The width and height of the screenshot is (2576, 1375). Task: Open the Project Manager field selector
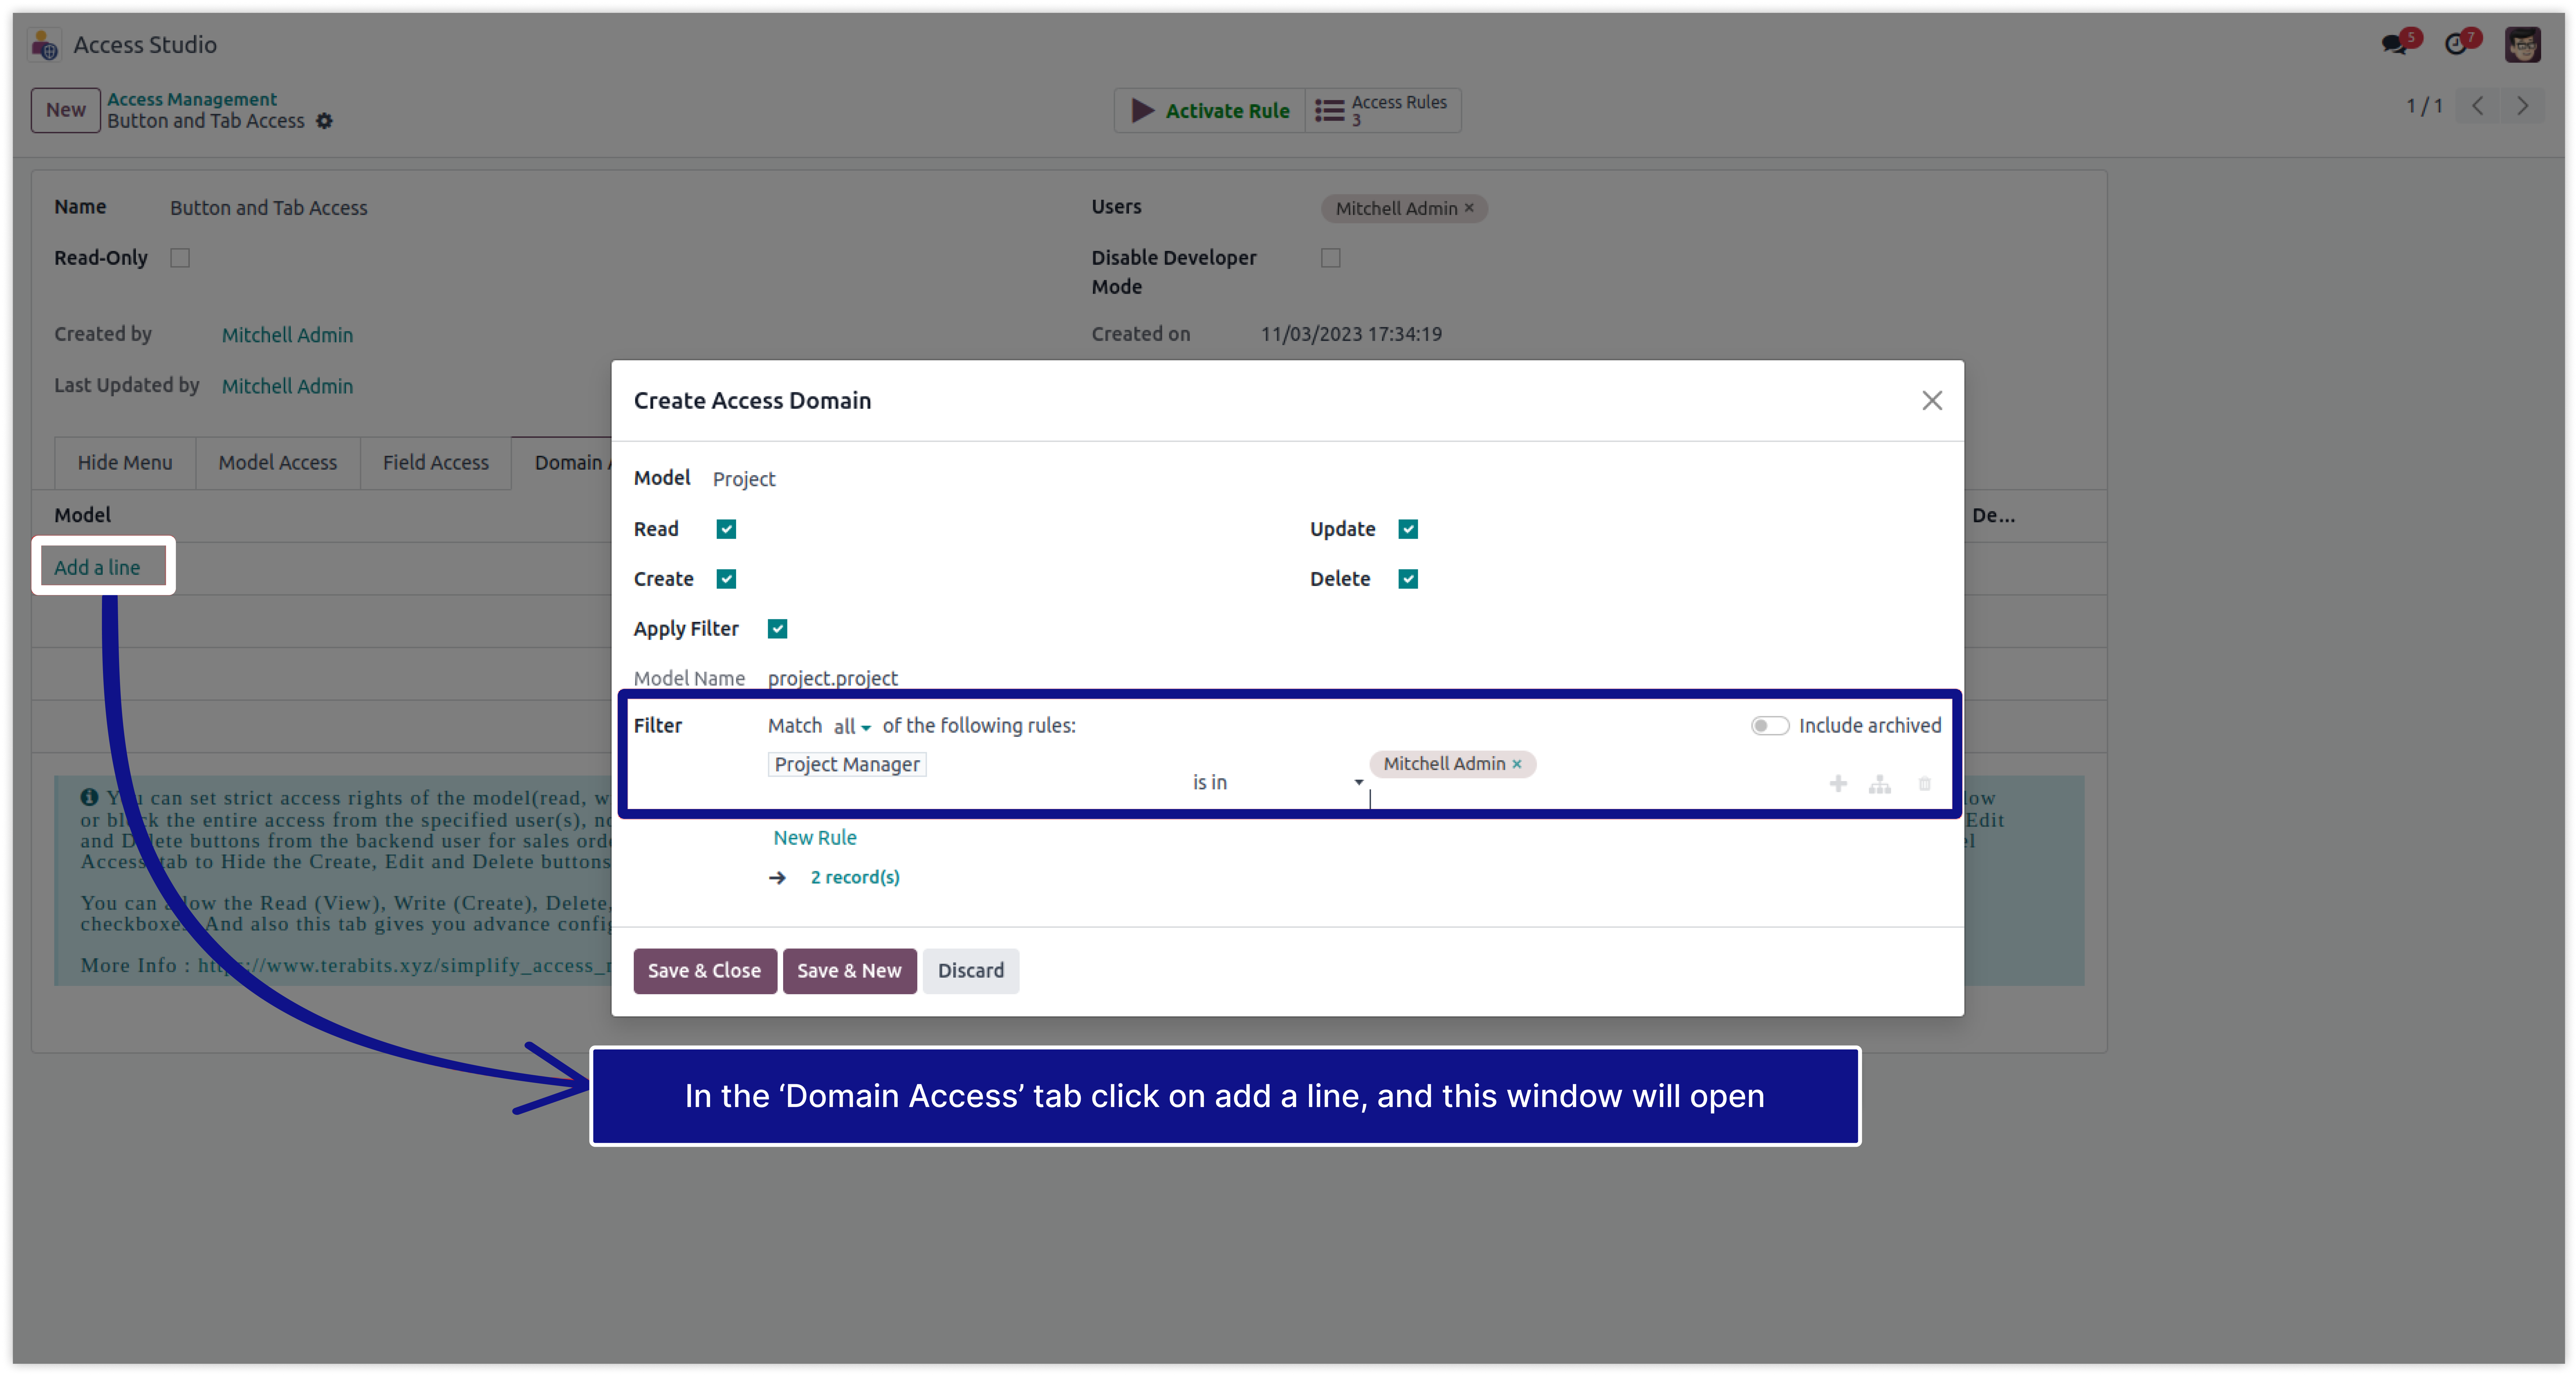tap(847, 765)
